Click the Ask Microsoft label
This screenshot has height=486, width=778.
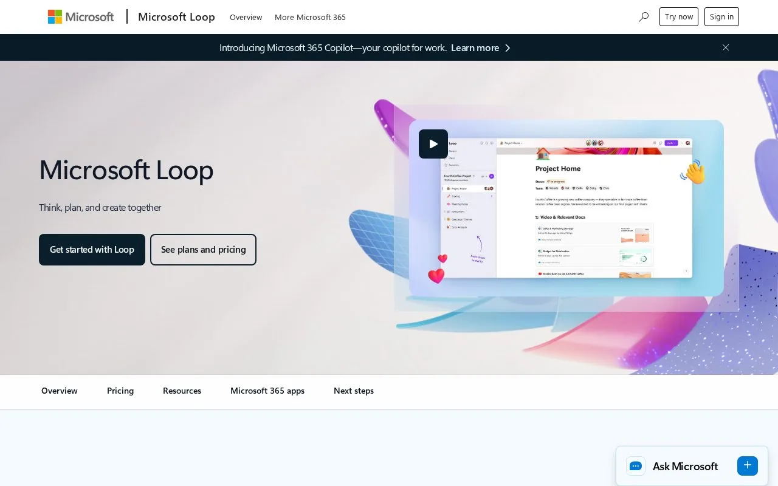coord(685,467)
